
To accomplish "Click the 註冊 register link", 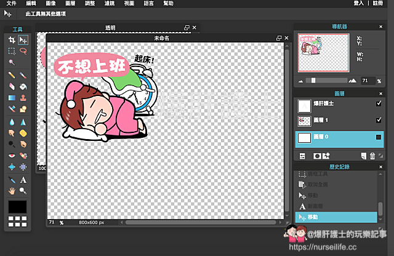I will point(377,3).
